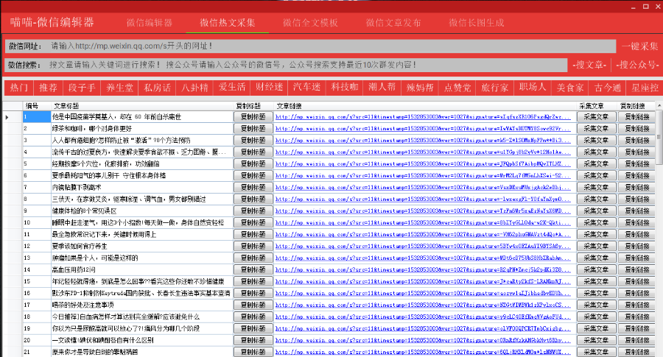This screenshot has height=357, width=663.
Task: Minimize the 喵喵-微信编辑器 window
Action: 634,7
